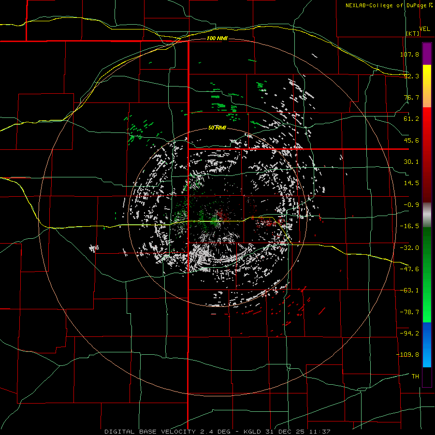Click the radar site center of the velocity display

click(217, 217)
